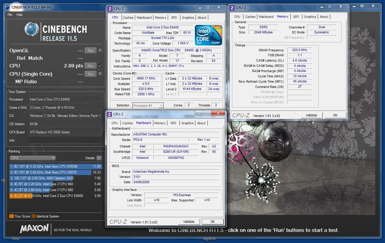Click the Intel Core 2 Duo logo badge
Image resolution: width=385 pixels, height=243 pixels.
(208, 35)
